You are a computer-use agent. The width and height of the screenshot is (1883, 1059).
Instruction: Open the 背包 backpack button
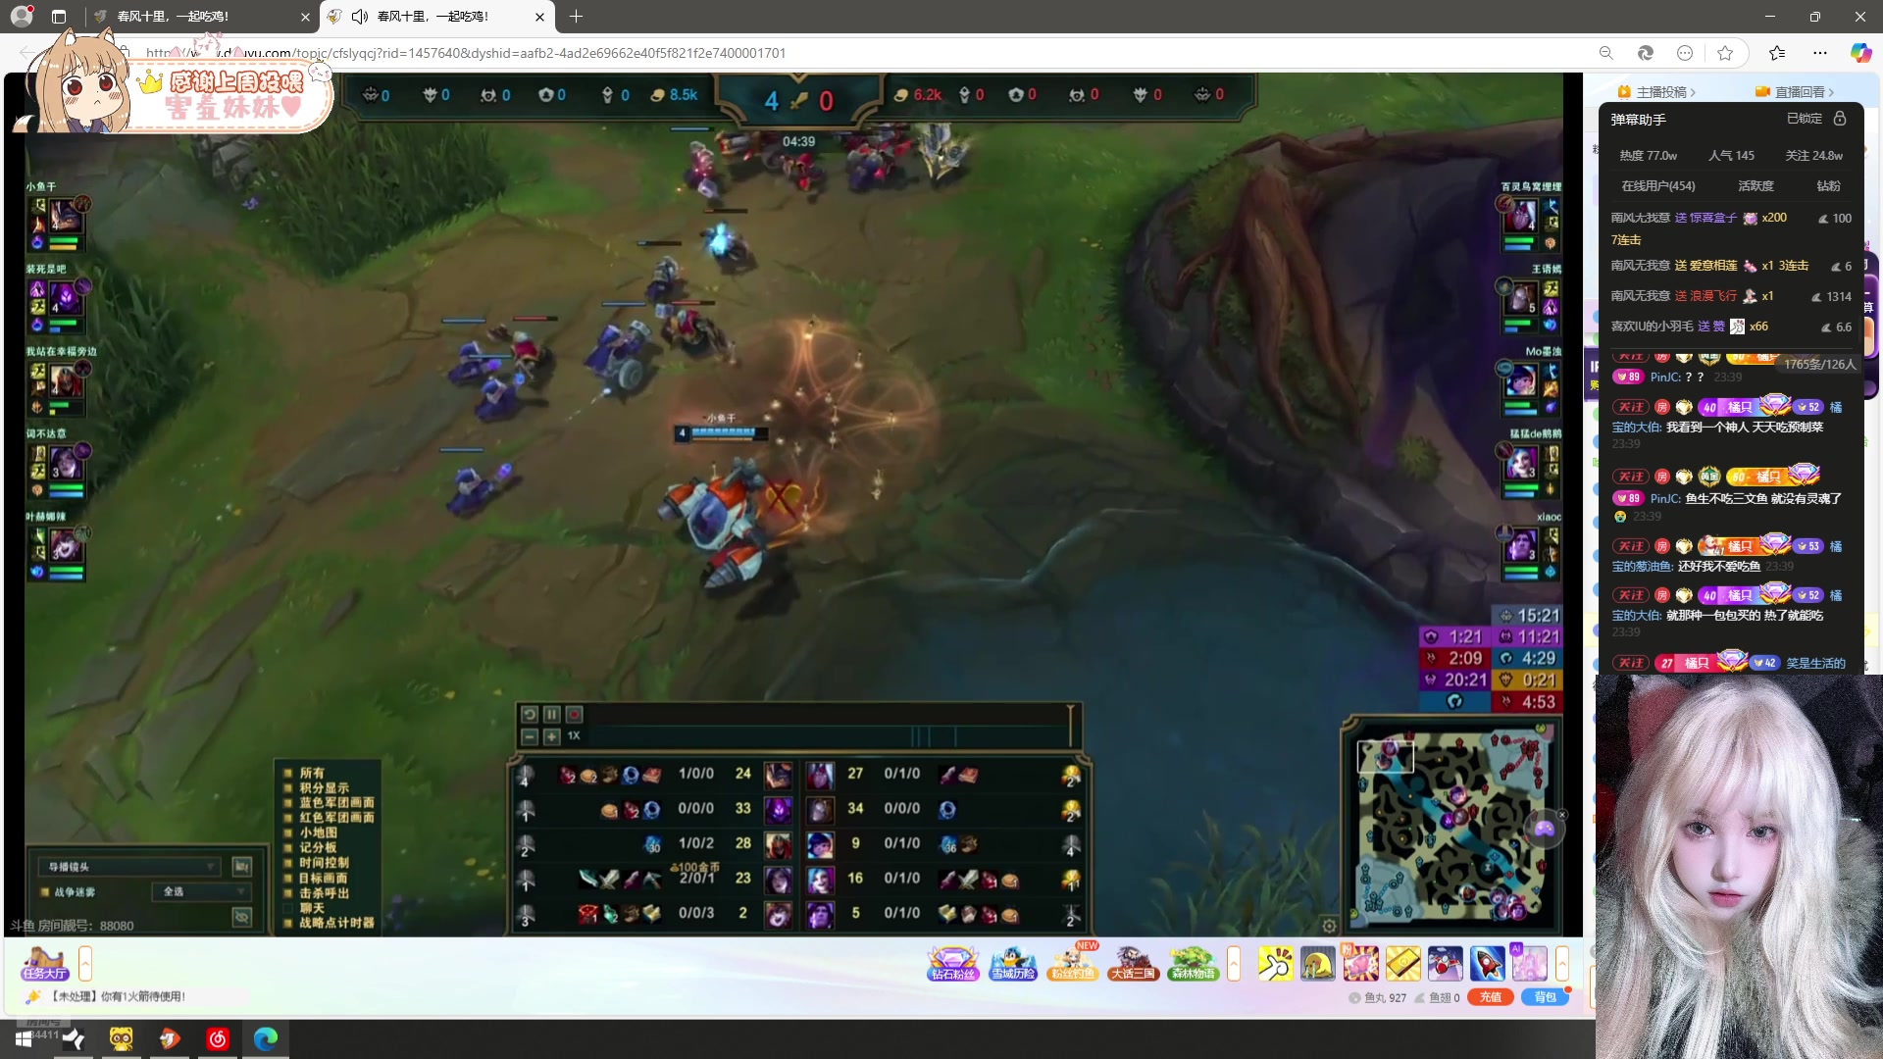click(1546, 997)
